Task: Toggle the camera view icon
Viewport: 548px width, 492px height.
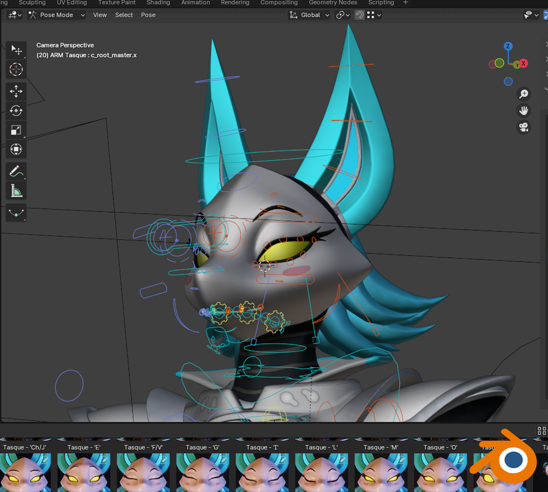Action: coord(523,127)
